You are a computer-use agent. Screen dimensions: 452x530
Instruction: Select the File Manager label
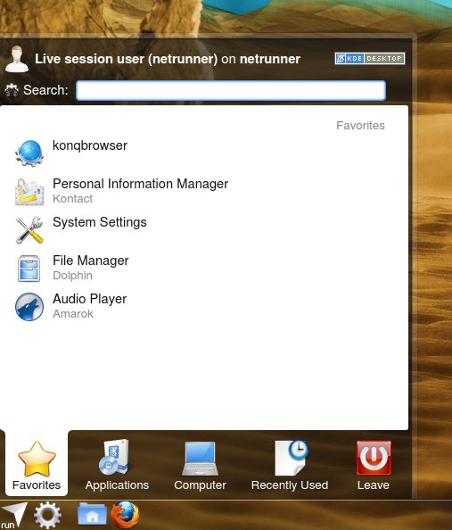pyautogui.click(x=91, y=261)
